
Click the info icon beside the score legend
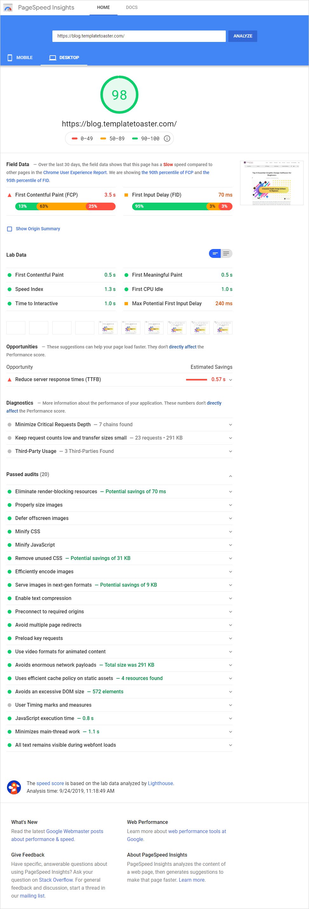[x=166, y=138]
